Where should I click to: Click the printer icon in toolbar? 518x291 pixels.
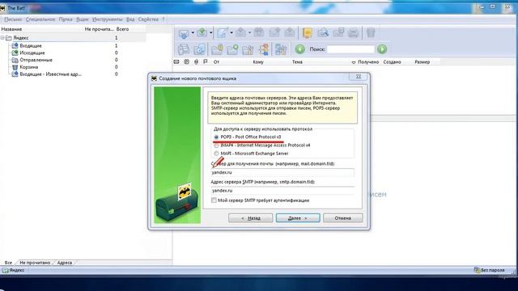click(354, 33)
